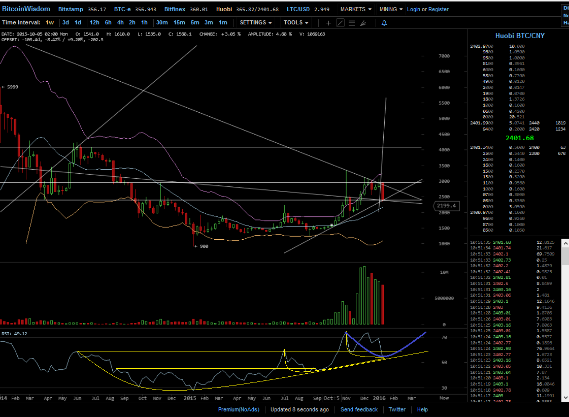This screenshot has height=417, width=569.
Task: Click the Huobi BTC/CNY order book title
Action: 520,36
